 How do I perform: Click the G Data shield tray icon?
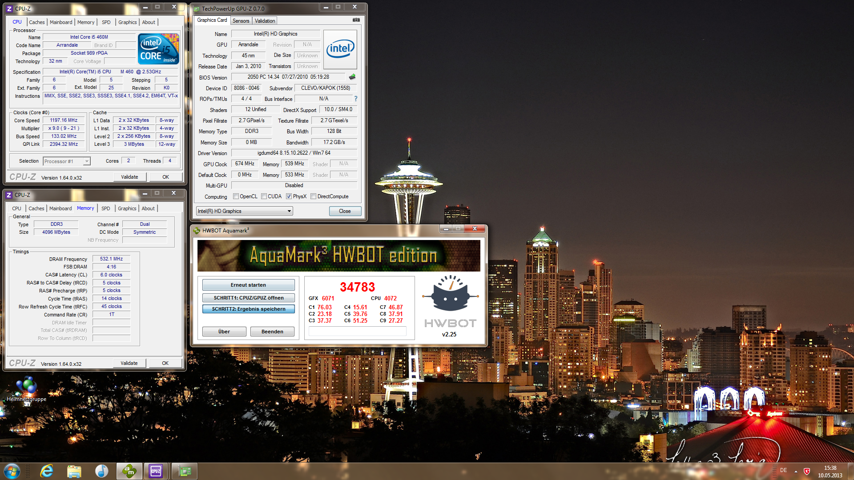[807, 471]
